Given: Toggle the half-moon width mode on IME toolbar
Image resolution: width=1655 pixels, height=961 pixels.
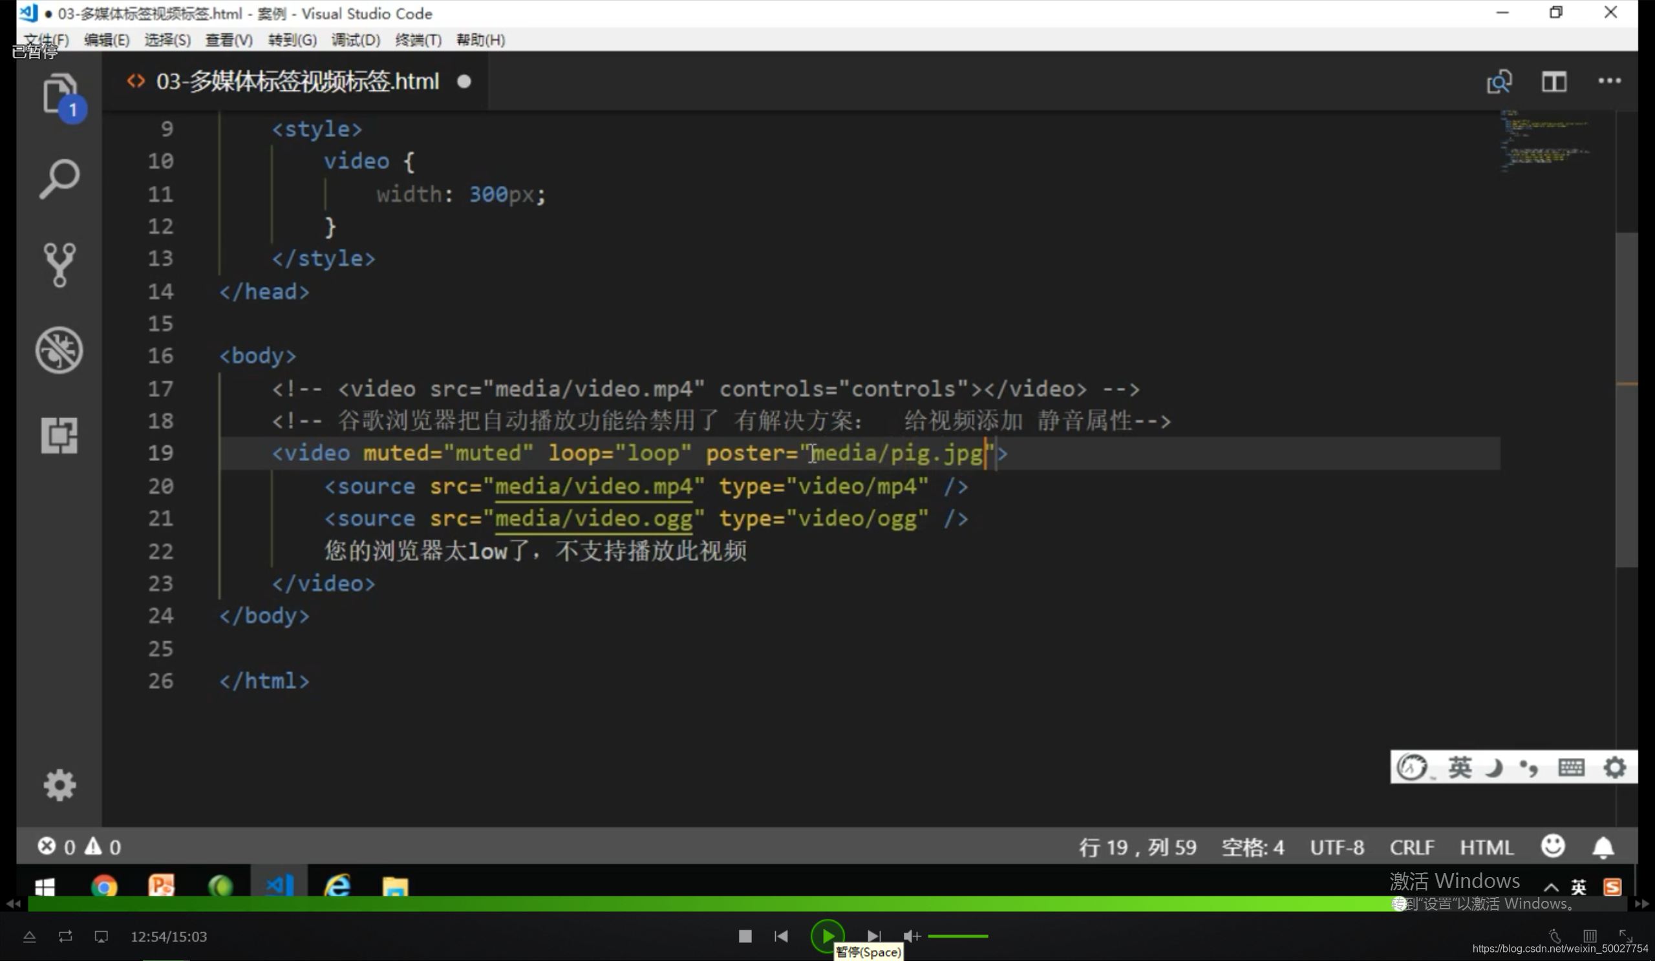Looking at the screenshot, I should (1495, 766).
